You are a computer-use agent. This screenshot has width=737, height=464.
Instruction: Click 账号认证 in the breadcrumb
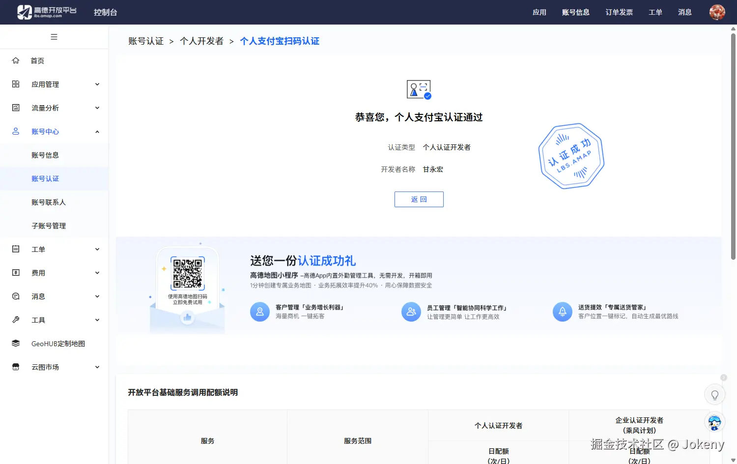pos(146,41)
